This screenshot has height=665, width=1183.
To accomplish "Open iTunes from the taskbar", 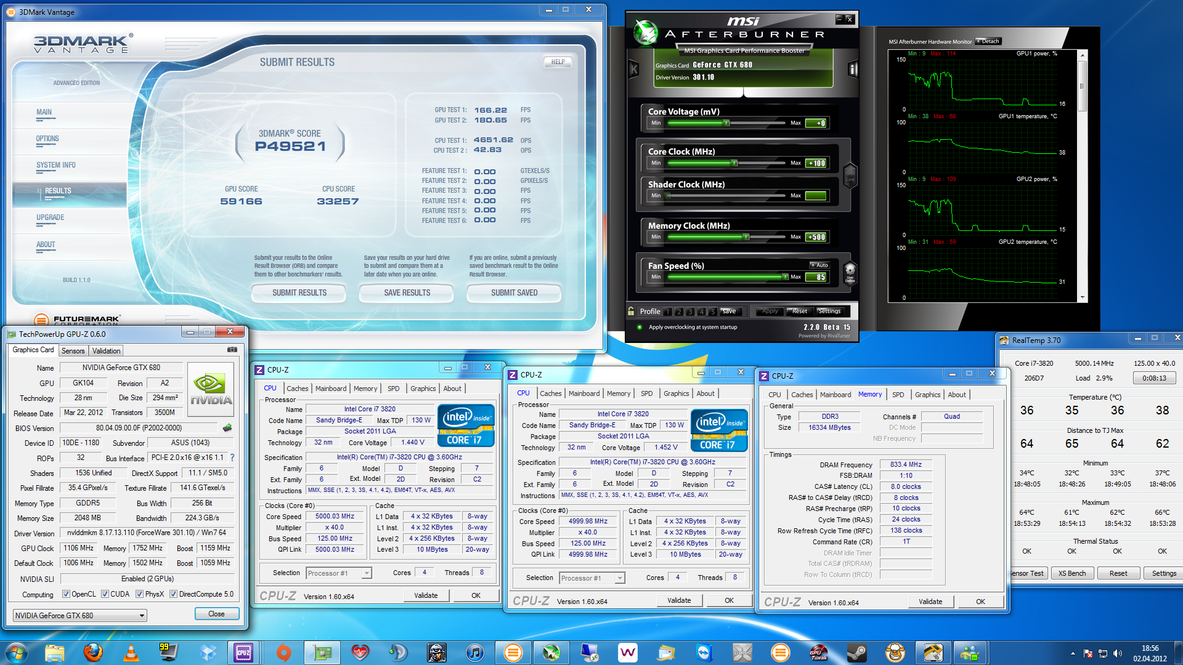I will pos(474,653).
